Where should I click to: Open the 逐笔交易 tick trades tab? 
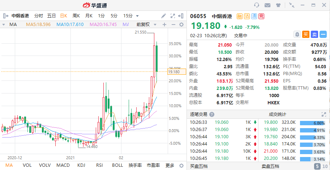199,114
